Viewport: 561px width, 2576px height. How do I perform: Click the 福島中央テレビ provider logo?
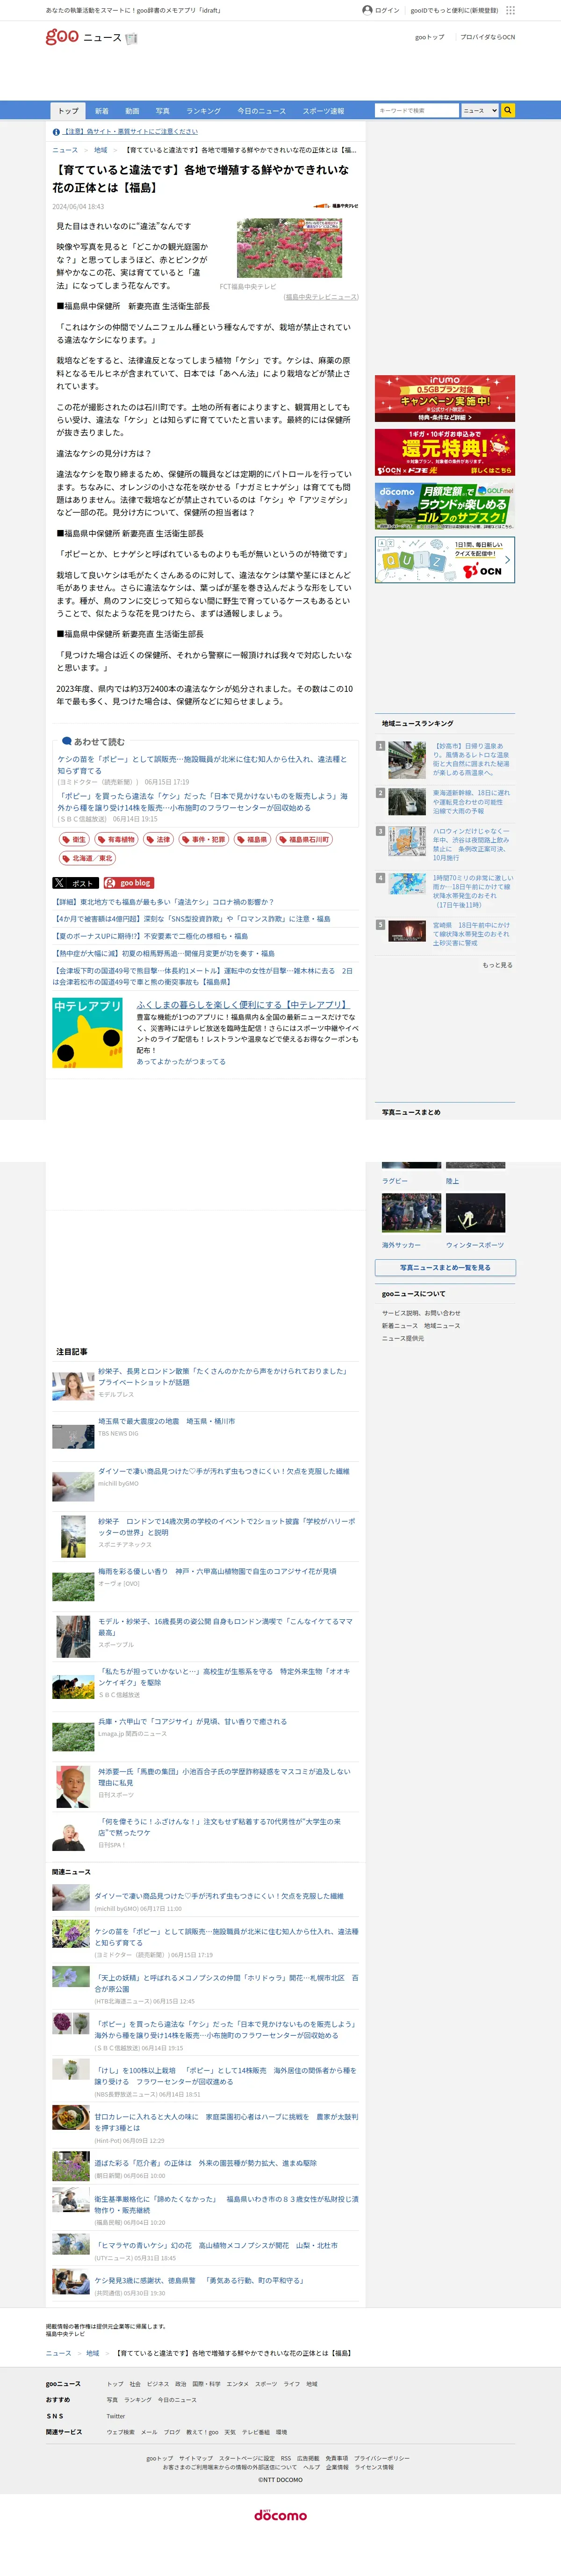[x=336, y=206]
